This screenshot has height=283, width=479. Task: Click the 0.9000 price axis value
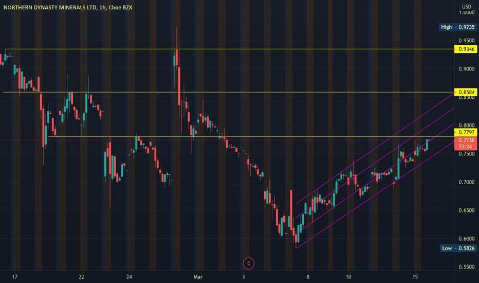point(467,69)
